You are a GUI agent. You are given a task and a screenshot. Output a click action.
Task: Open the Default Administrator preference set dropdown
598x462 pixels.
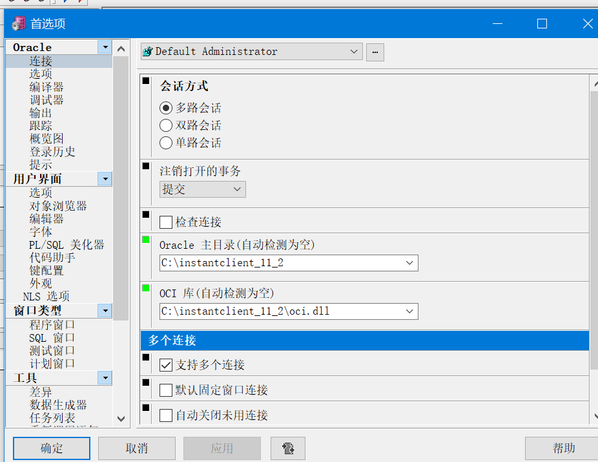coord(252,52)
